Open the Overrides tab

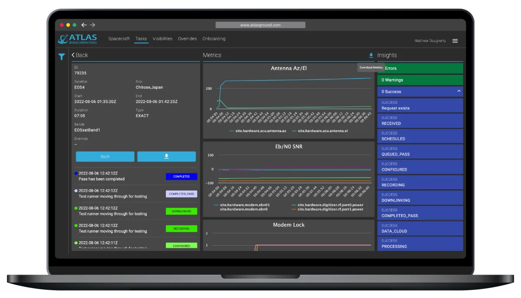188,39
